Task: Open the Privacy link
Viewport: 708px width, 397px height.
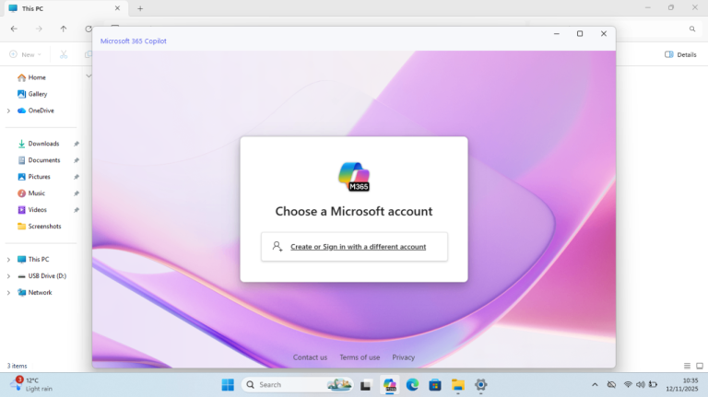Action: pos(403,357)
